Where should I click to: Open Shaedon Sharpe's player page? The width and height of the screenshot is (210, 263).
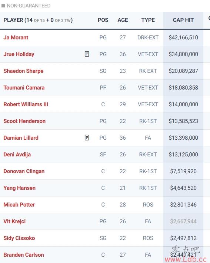point(23,71)
